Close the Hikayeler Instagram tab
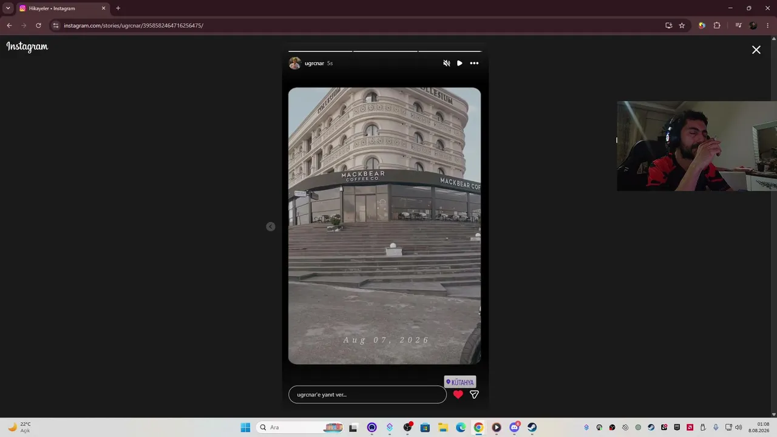777x437 pixels. coord(103,8)
